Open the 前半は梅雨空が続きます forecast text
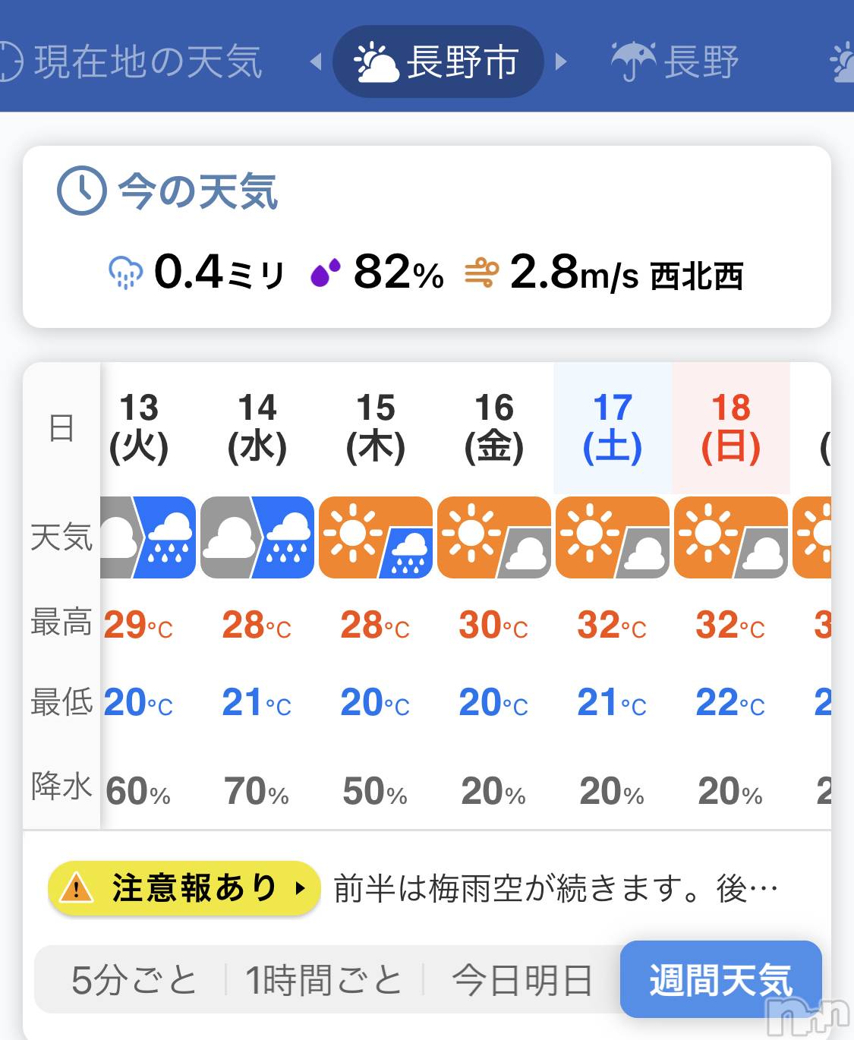Image resolution: width=854 pixels, height=1040 pixels. [556, 888]
